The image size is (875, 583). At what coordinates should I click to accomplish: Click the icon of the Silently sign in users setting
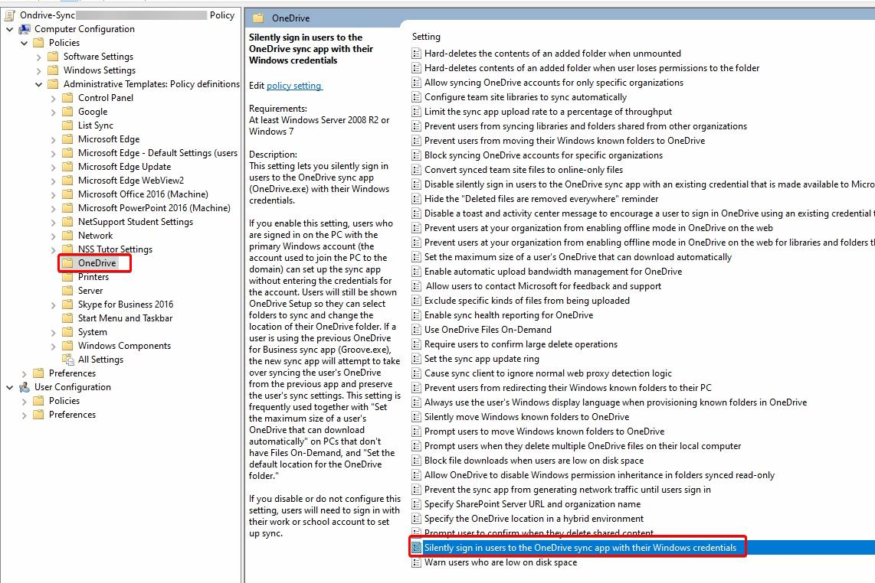click(x=416, y=548)
